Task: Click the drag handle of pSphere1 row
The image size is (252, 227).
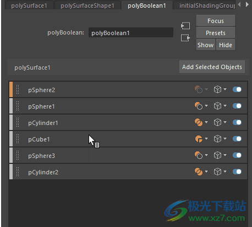Action: coord(18,106)
